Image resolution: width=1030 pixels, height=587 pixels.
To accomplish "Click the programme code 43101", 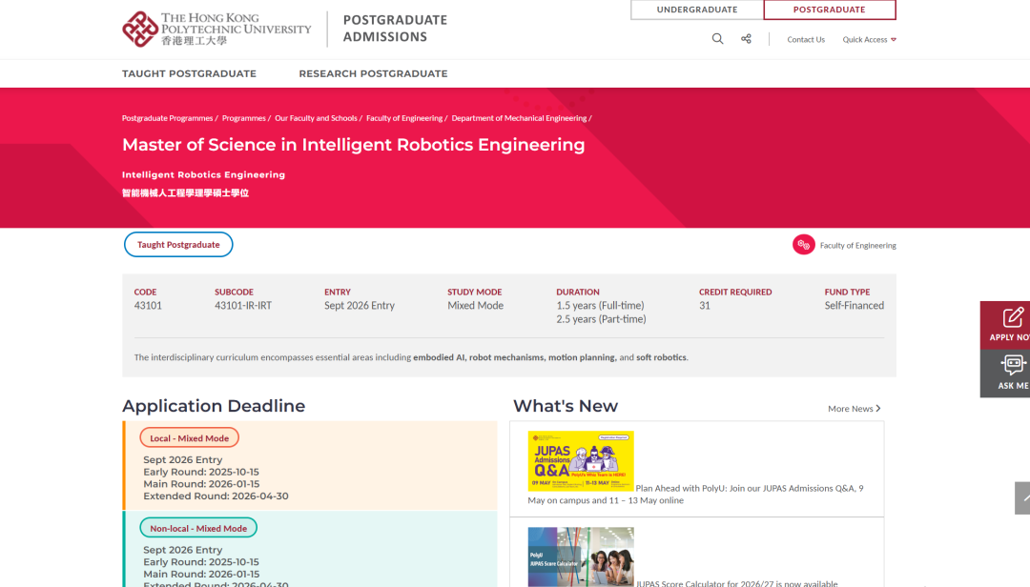I will (148, 305).
